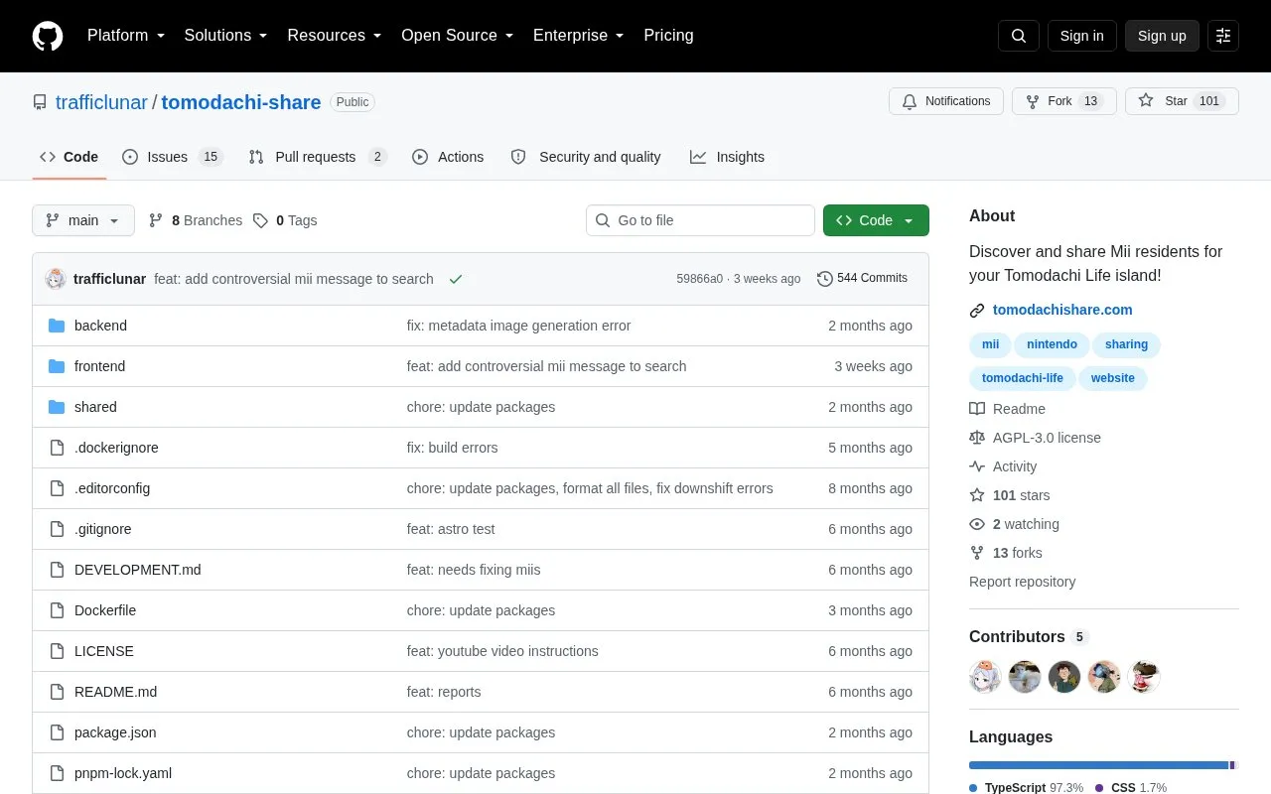The height and width of the screenshot is (794, 1271).
Task: Click the Go to file field
Action: tap(700, 220)
